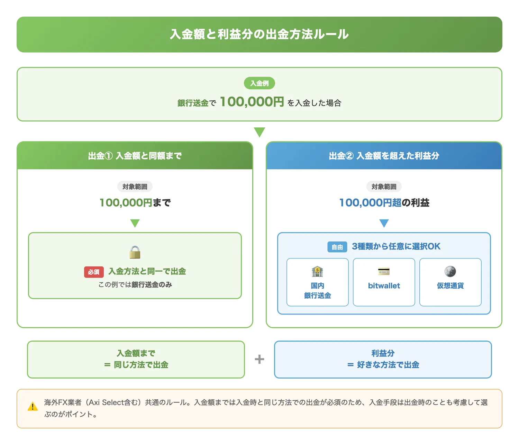Click the 海外FX業者 warning note text
Viewport: 519px width, 445px height.
pyautogui.click(x=266, y=408)
